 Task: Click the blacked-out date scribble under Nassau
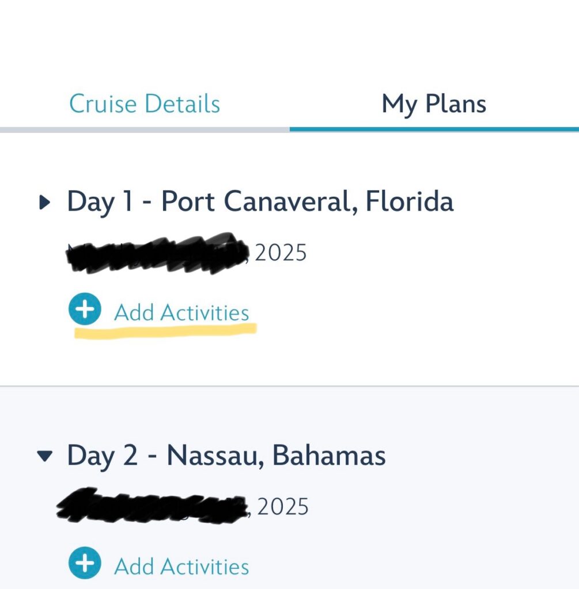(x=153, y=506)
